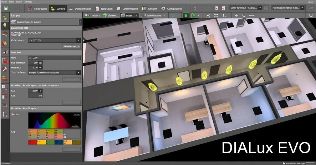Open the color filter spheres tool in sidebar
The width and height of the screenshot is (316, 165).
point(5,43)
